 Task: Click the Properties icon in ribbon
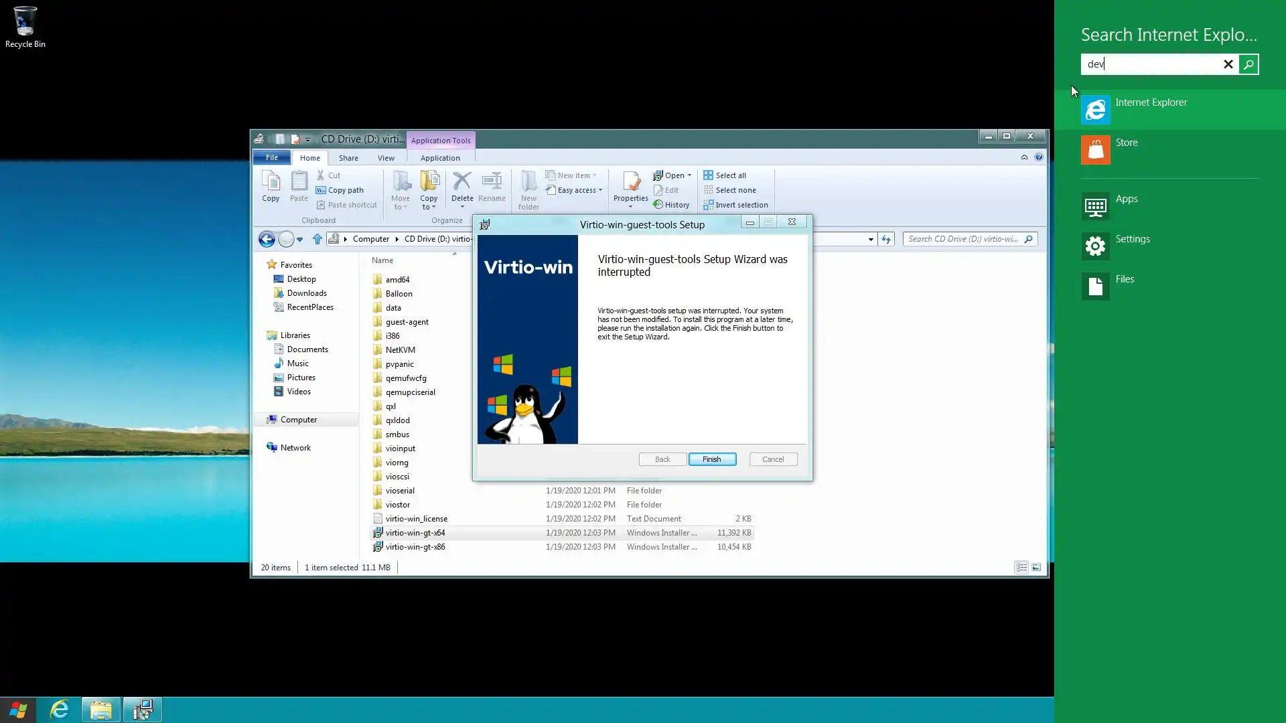click(630, 182)
